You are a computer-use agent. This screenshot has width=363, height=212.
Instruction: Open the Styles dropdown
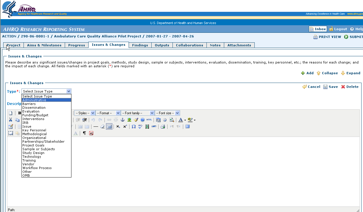coord(85,113)
